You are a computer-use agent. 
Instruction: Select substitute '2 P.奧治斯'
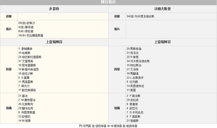point(133,96)
